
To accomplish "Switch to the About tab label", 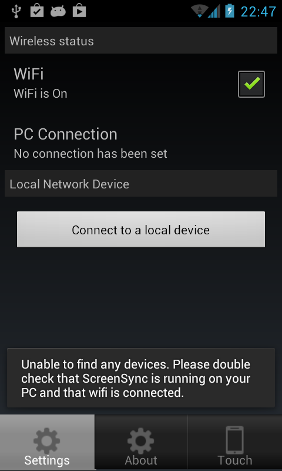I will pos(141,460).
